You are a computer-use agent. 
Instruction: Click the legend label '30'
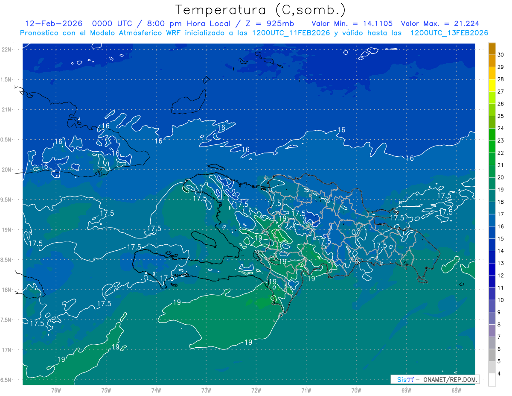[x=501, y=55]
